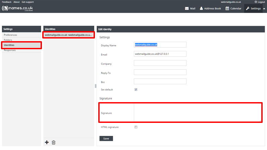Viewport: 267px width, 150px height.
Task: Open the About link
Action: [x=16, y=2]
